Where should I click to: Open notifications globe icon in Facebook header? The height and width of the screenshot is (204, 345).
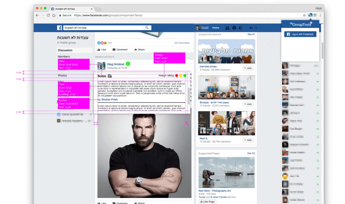pyautogui.click(x=241, y=28)
